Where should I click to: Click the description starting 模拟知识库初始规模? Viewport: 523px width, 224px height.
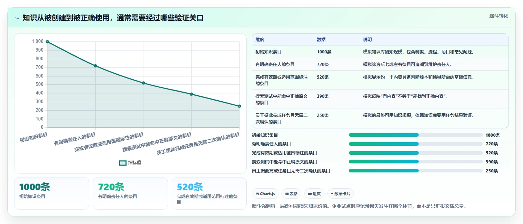click(419, 52)
